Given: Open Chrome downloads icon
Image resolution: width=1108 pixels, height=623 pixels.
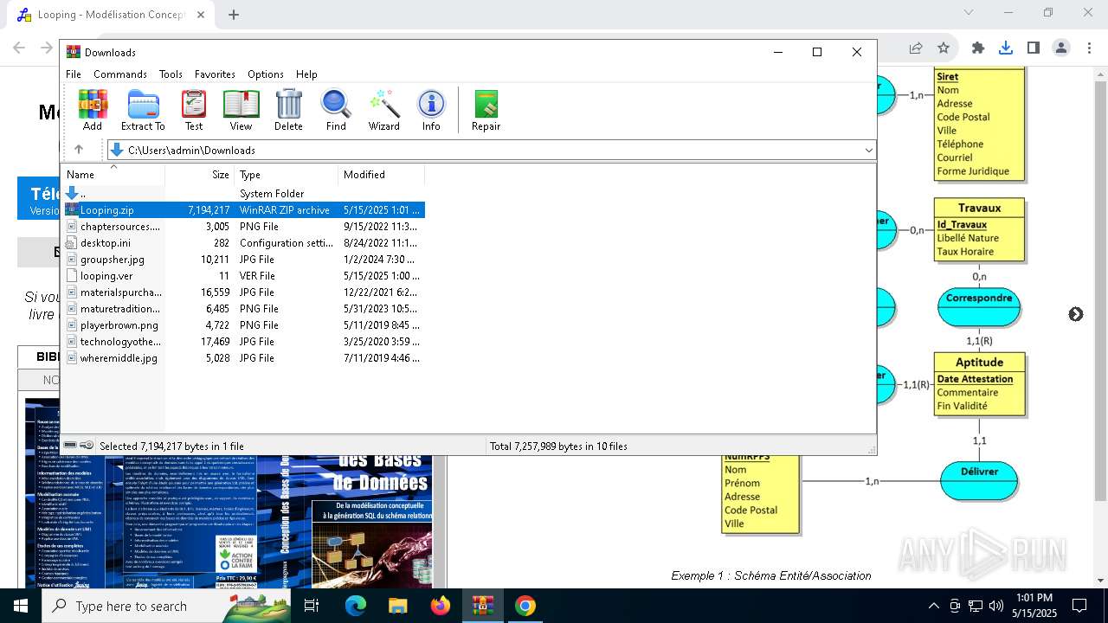Looking at the screenshot, I should (1006, 48).
